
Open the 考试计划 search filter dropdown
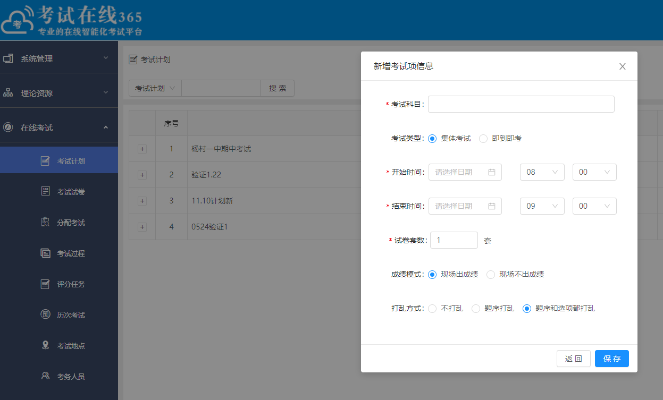[155, 88]
